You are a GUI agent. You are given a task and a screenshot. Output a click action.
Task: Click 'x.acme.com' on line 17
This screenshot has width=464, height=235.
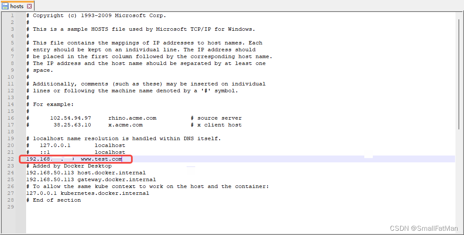125,125
